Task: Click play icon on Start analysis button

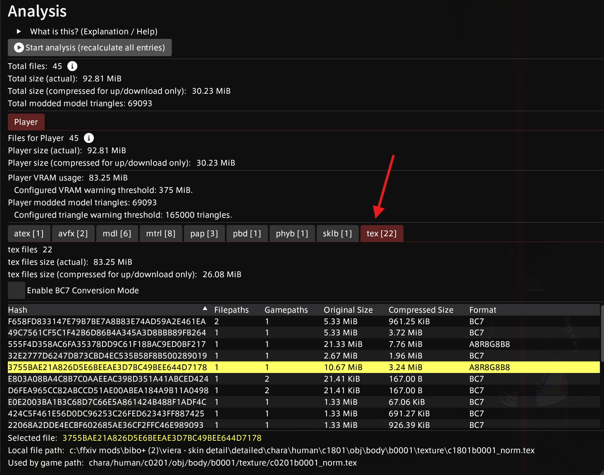Action: tap(19, 47)
